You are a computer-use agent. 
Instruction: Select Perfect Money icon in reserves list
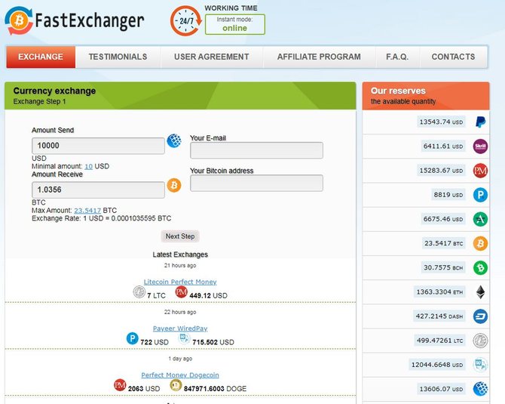coord(480,171)
